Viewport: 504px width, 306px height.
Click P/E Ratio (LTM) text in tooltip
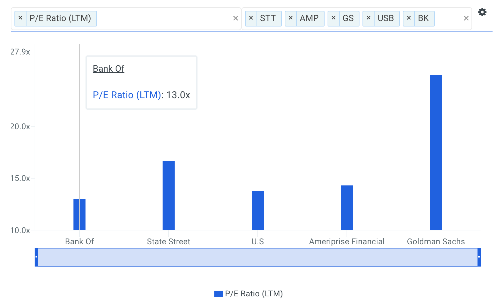click(x=127, y=95)
